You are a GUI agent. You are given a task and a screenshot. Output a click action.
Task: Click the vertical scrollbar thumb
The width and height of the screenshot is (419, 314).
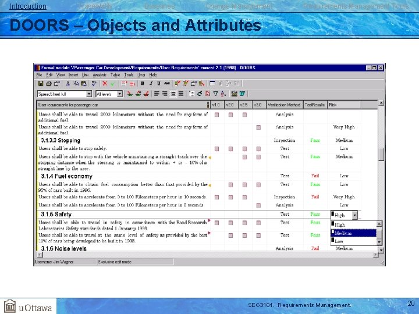tap(381, 154)
